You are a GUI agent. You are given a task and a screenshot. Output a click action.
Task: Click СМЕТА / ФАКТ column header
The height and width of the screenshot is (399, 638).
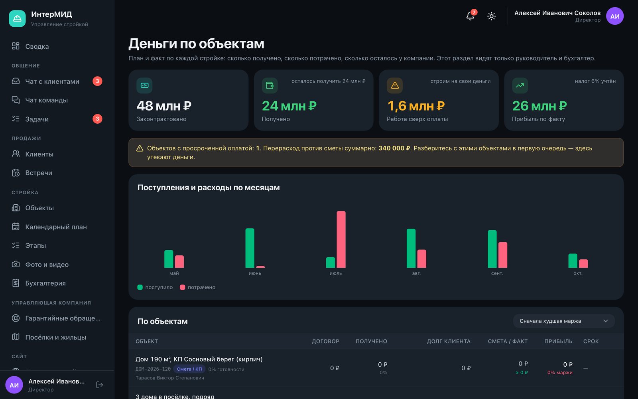coord(508,341)
